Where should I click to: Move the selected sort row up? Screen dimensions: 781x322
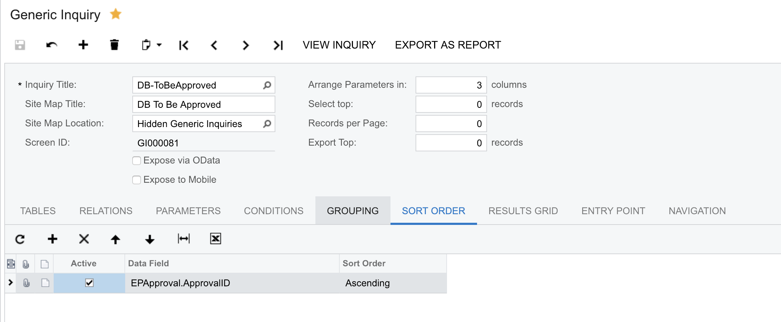point(115,239)
